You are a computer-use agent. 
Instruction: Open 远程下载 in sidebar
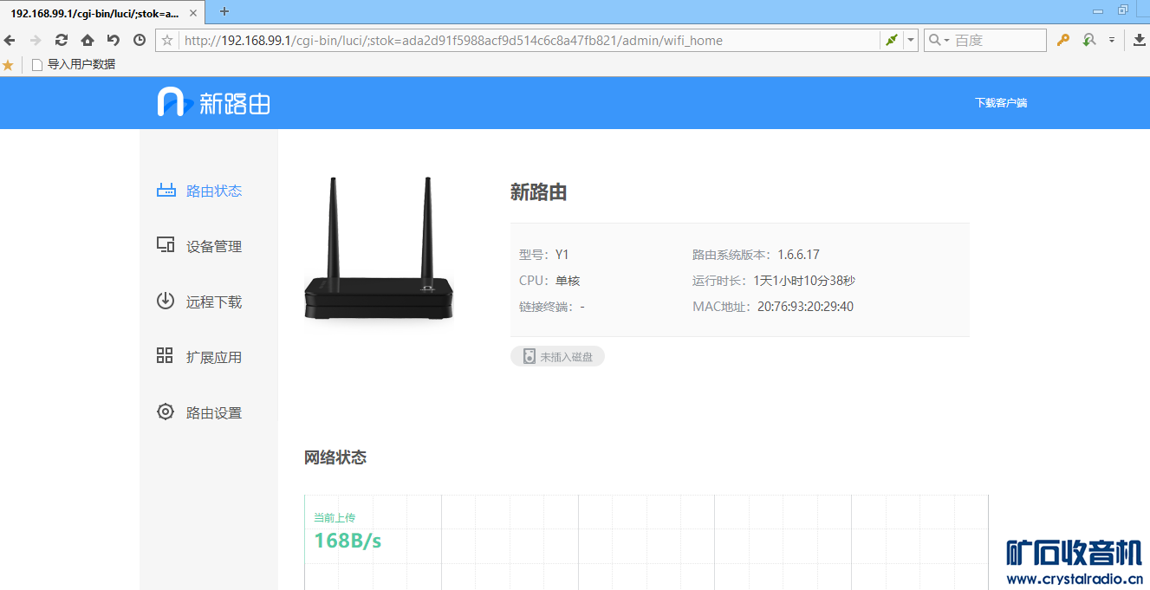click(214, 302)
